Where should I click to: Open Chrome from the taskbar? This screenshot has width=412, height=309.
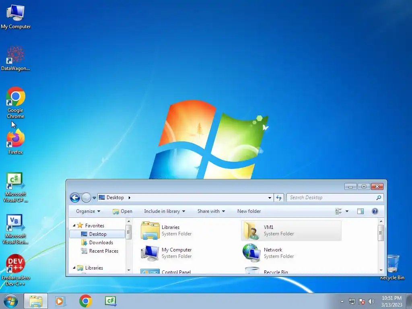[85, 301]
